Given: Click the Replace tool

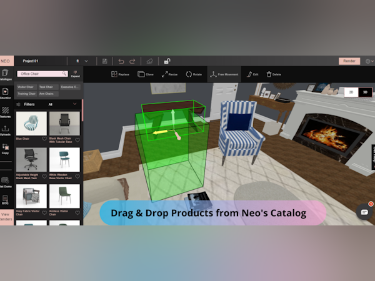Looking at the screenshot, I should [x=120, y=74].
